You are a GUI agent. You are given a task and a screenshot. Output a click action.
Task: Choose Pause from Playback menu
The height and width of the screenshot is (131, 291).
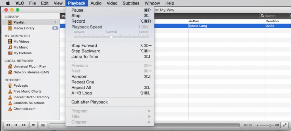point(110,10)
